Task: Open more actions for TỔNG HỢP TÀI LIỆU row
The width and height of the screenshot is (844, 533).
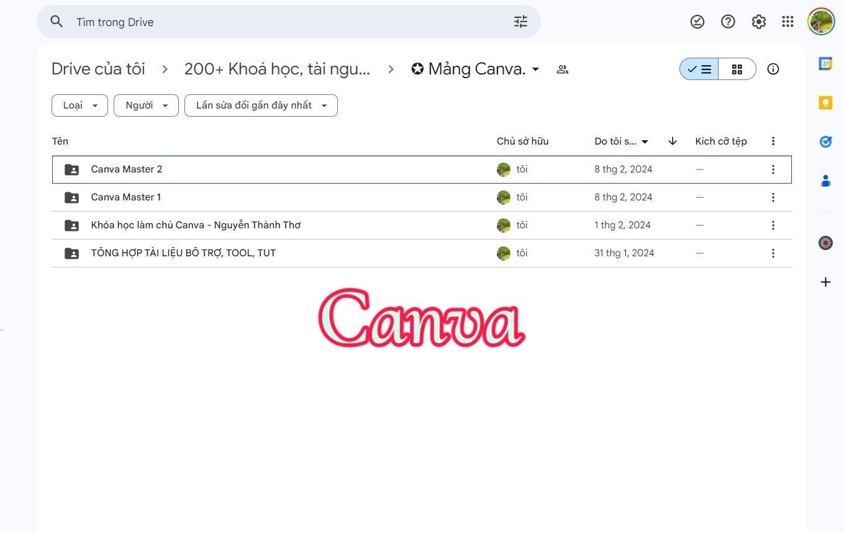Action: pyautogui.click(x=773, y=253)
